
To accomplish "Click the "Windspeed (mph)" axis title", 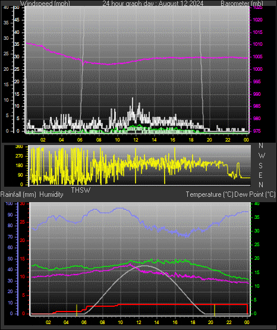I will pyautogui.click(x=45, y=3).
